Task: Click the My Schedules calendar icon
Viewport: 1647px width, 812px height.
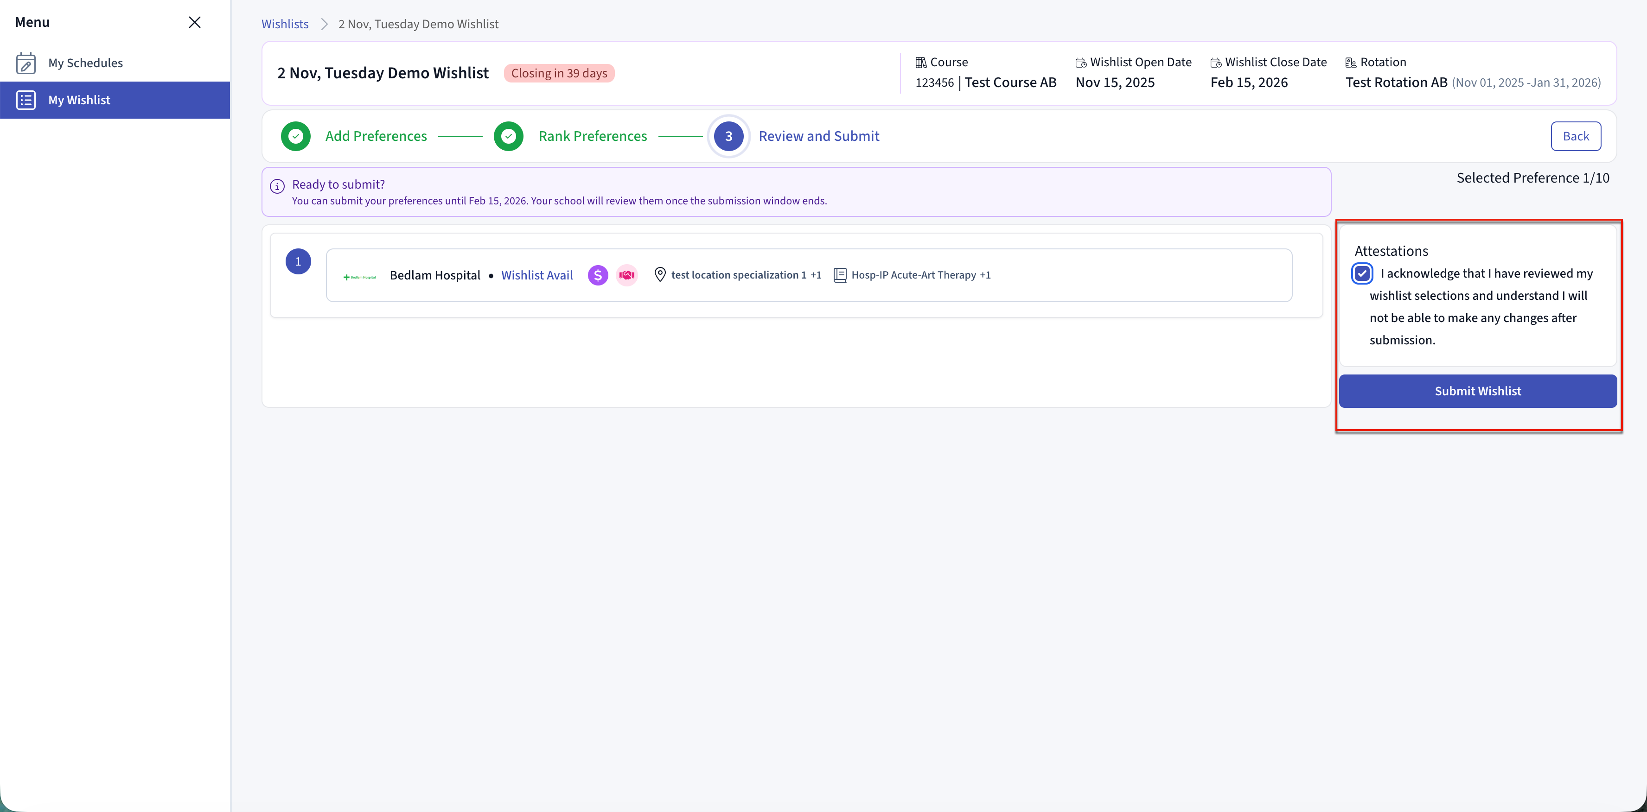Action: point(26,63)
